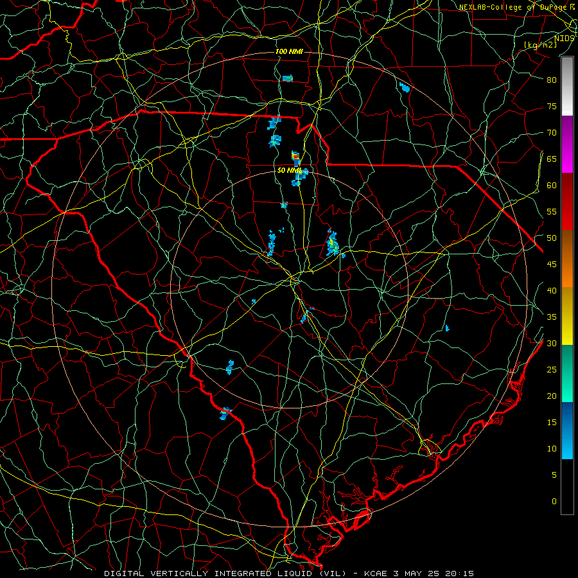Click the 80 value on the VIL scale
The image size is (578, 578).
[x=552, y=80]
